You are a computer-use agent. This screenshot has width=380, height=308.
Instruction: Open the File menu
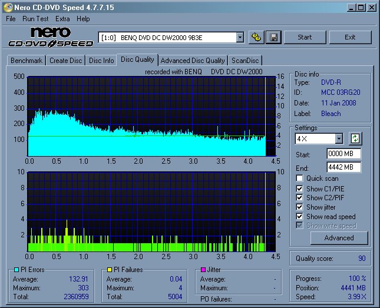[11, 19]
